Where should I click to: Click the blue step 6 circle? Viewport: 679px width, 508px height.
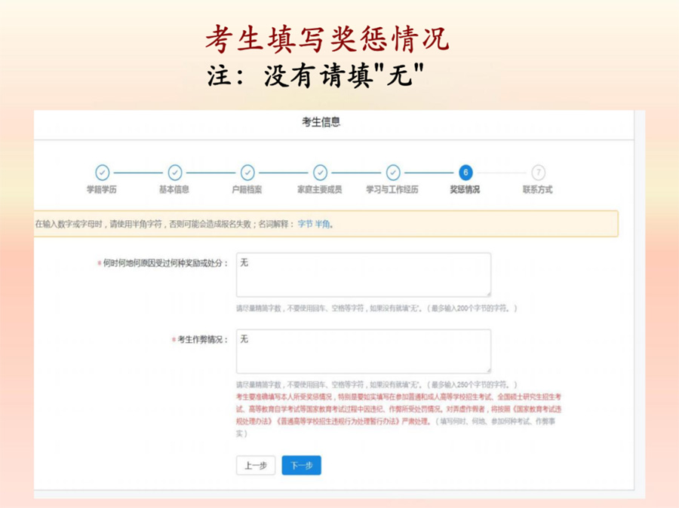[465, 173]
